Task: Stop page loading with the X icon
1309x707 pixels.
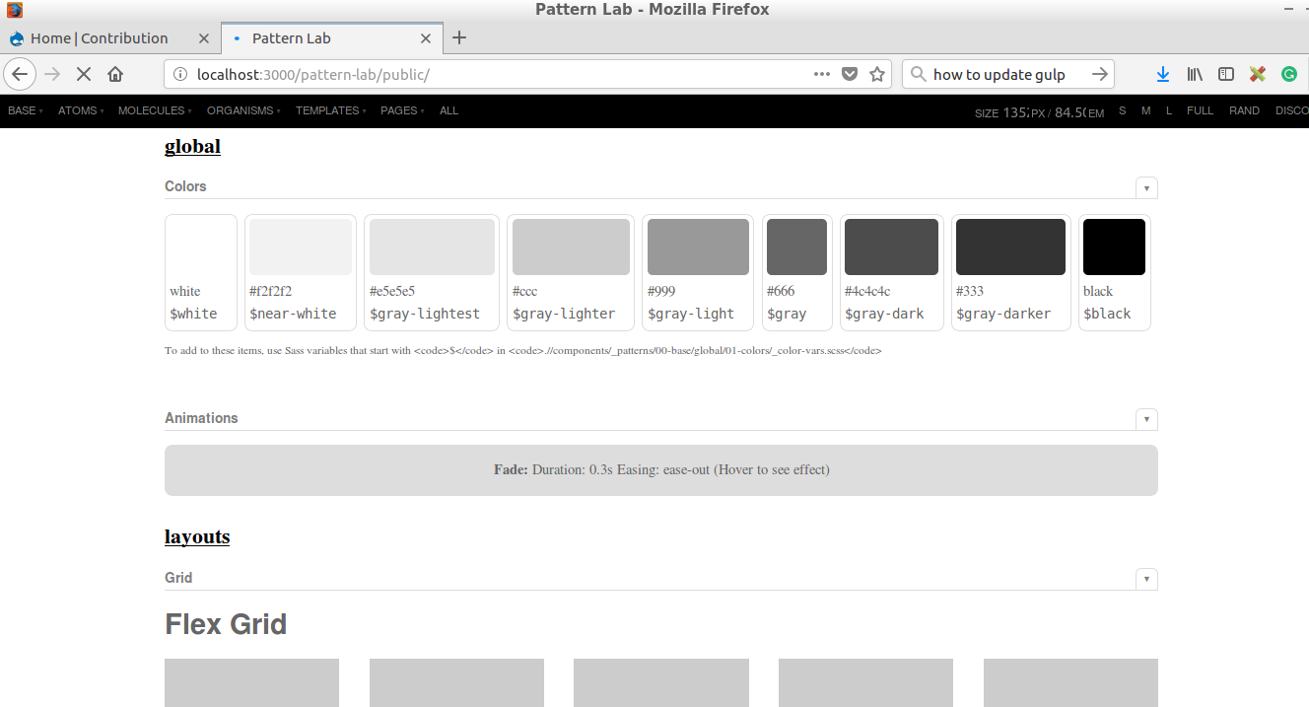Action: point(83,74)
